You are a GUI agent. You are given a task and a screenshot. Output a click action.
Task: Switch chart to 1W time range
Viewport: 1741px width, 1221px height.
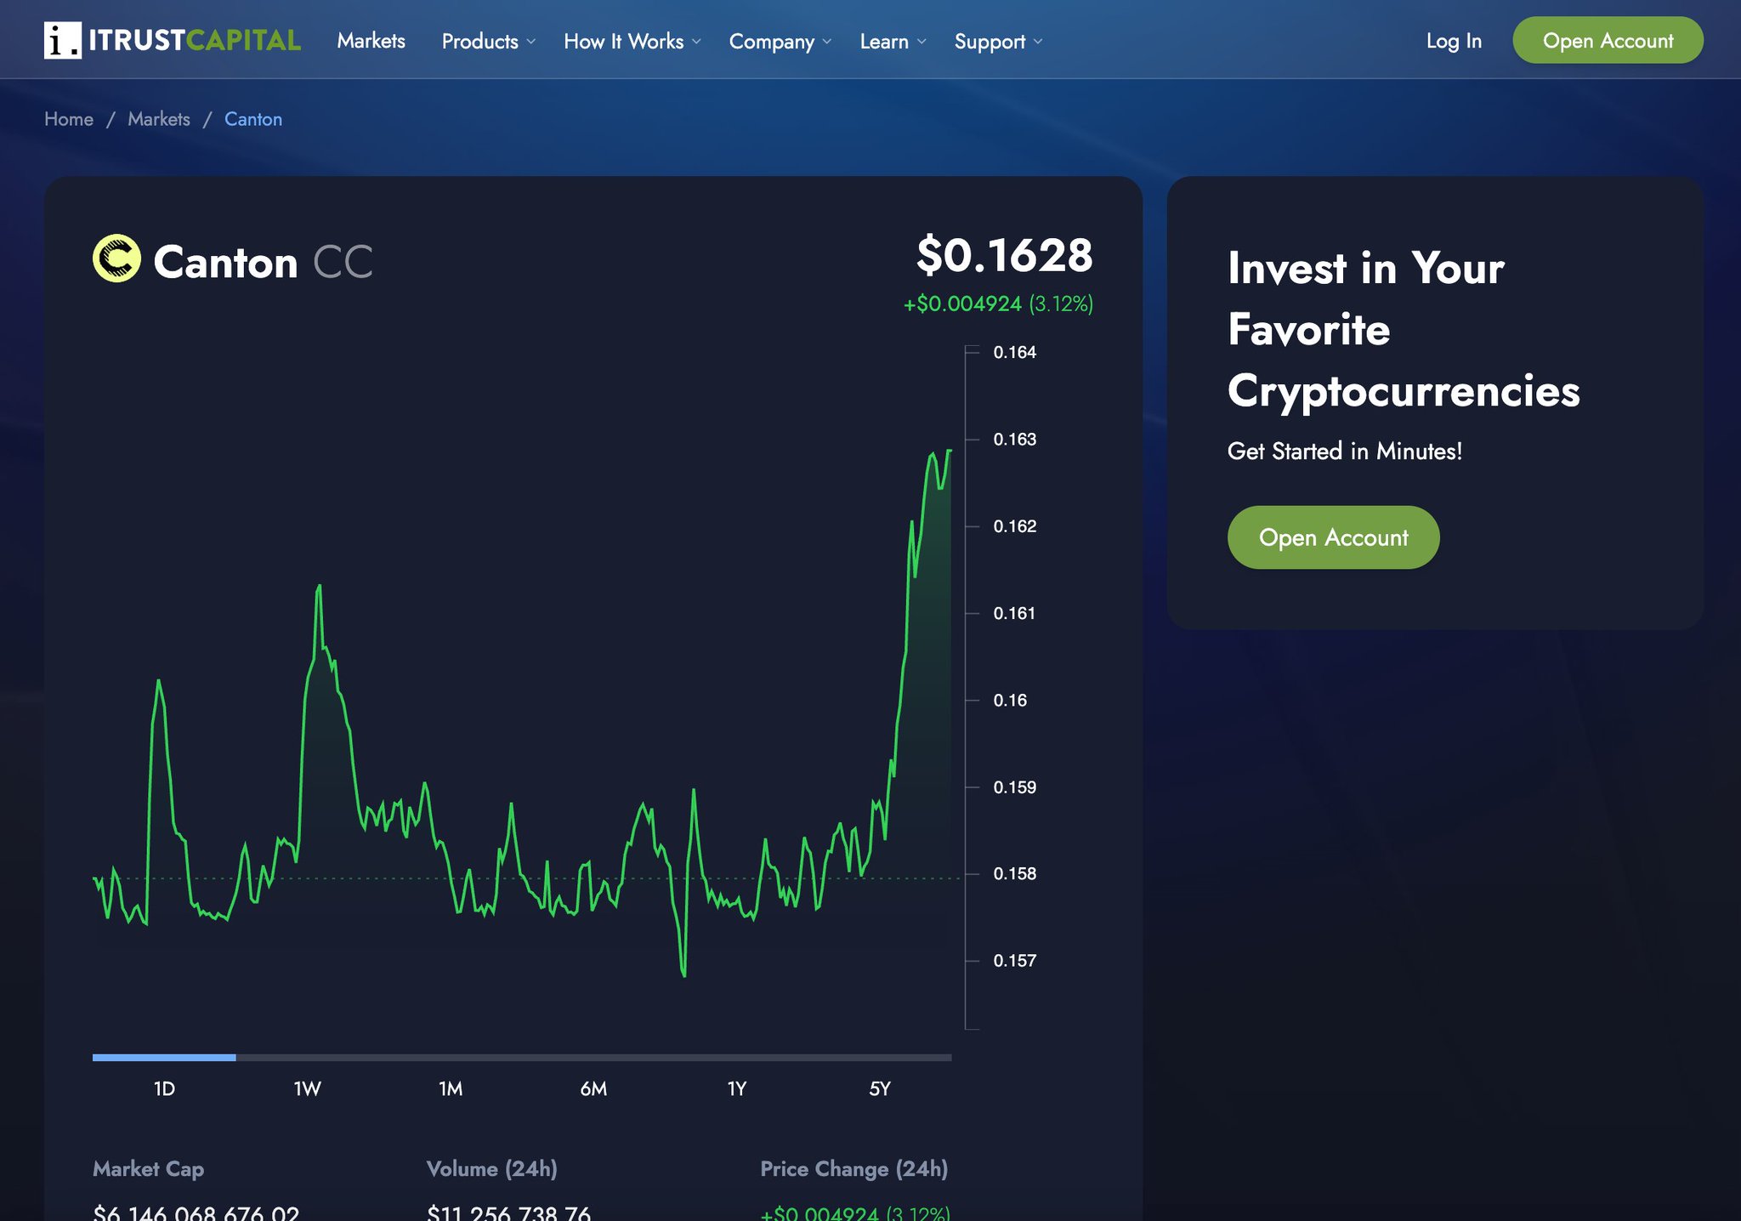(x=307, y=1088)
